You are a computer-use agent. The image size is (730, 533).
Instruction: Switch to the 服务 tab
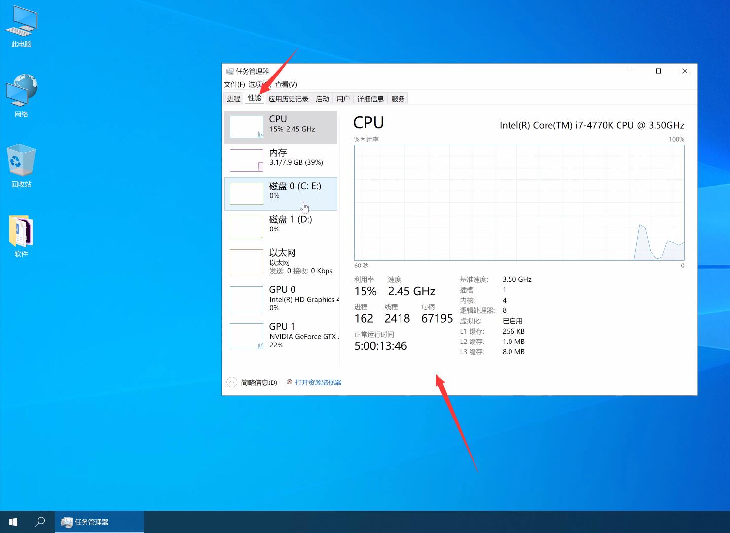[x=398, y=99]
